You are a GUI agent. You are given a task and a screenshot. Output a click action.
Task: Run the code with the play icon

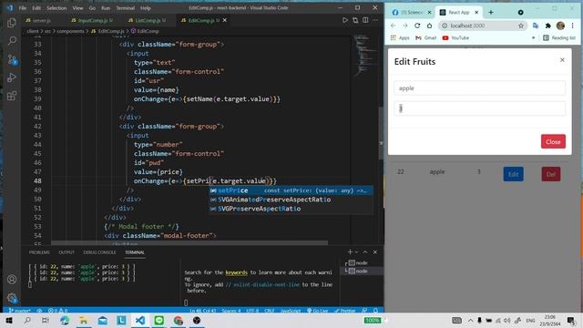(x=345, y=20)
